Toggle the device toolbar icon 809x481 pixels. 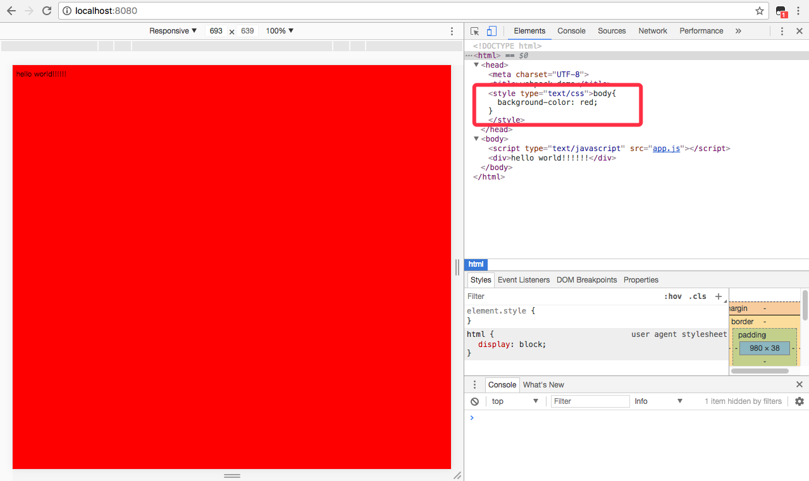[491, 31]
